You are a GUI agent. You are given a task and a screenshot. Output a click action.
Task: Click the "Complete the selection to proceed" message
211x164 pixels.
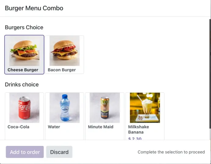click(171, 152)
